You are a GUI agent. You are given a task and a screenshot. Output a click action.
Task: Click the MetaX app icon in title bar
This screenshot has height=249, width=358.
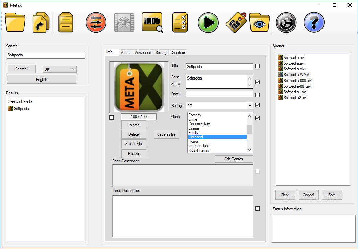tap(6, 5)
